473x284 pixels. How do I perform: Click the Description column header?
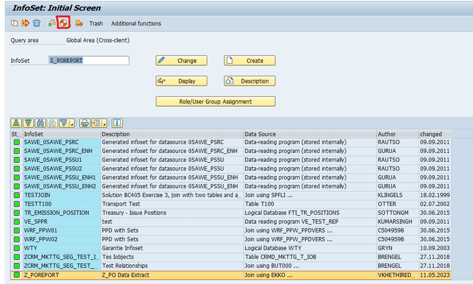click(x=172, y=134)
